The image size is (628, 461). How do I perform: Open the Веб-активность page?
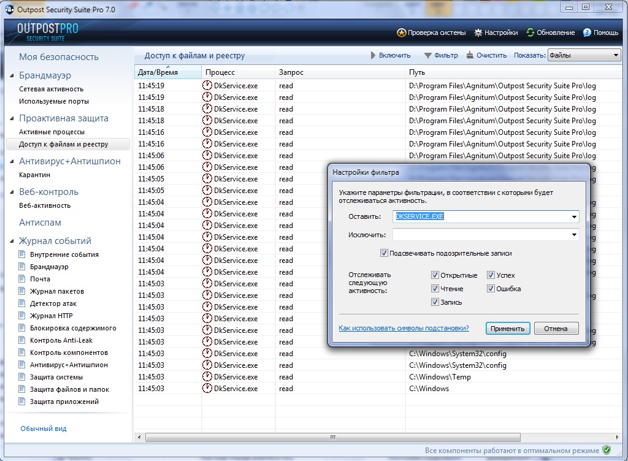[44, 205]
